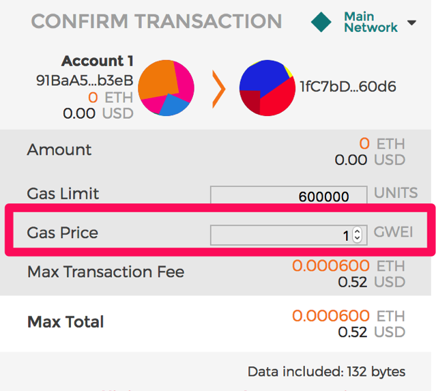Click inside the Gas Limit input field
This screenshot has height=391, width=436.
(289, 195)
